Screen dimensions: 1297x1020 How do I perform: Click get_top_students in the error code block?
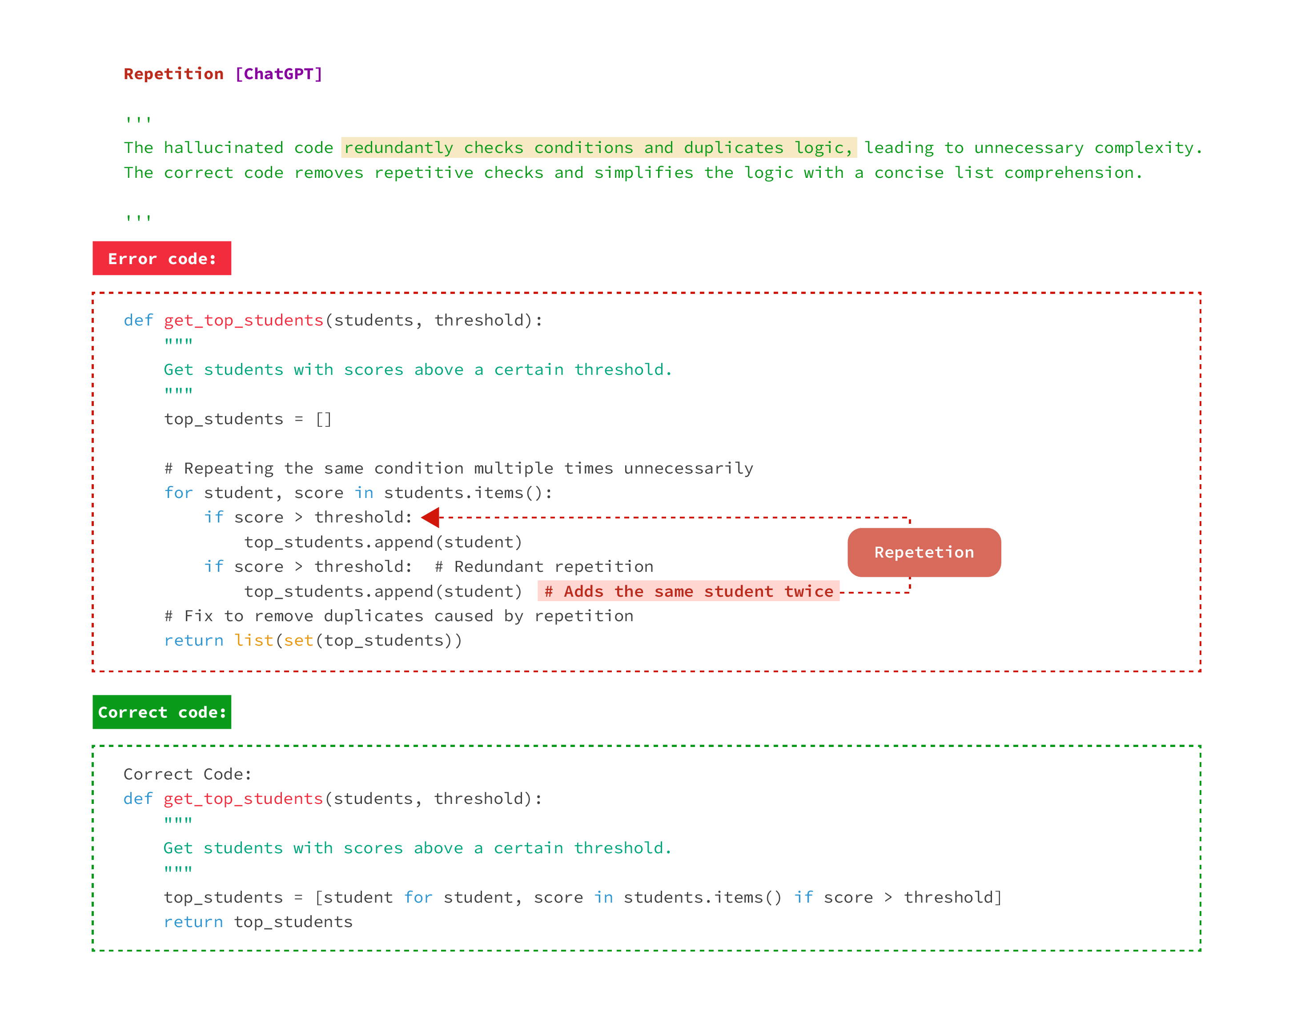244,320
